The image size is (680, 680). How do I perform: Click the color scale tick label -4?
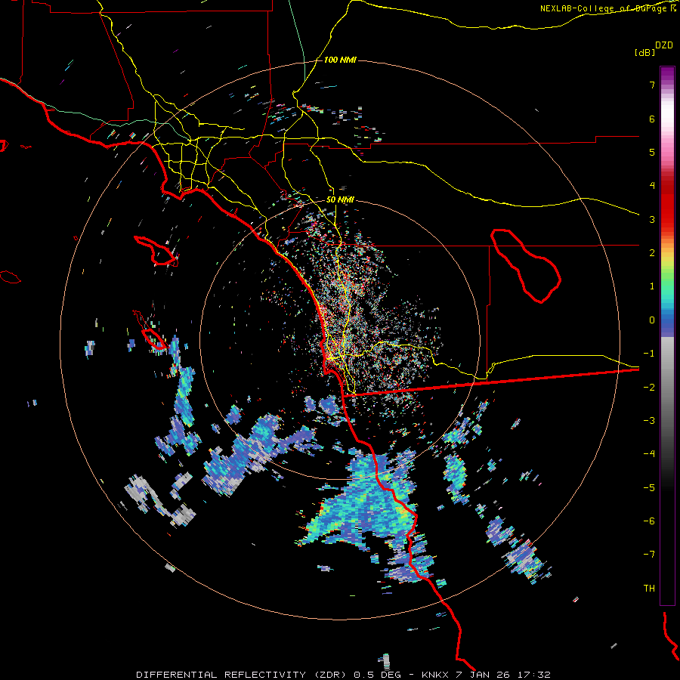[649, 454]
